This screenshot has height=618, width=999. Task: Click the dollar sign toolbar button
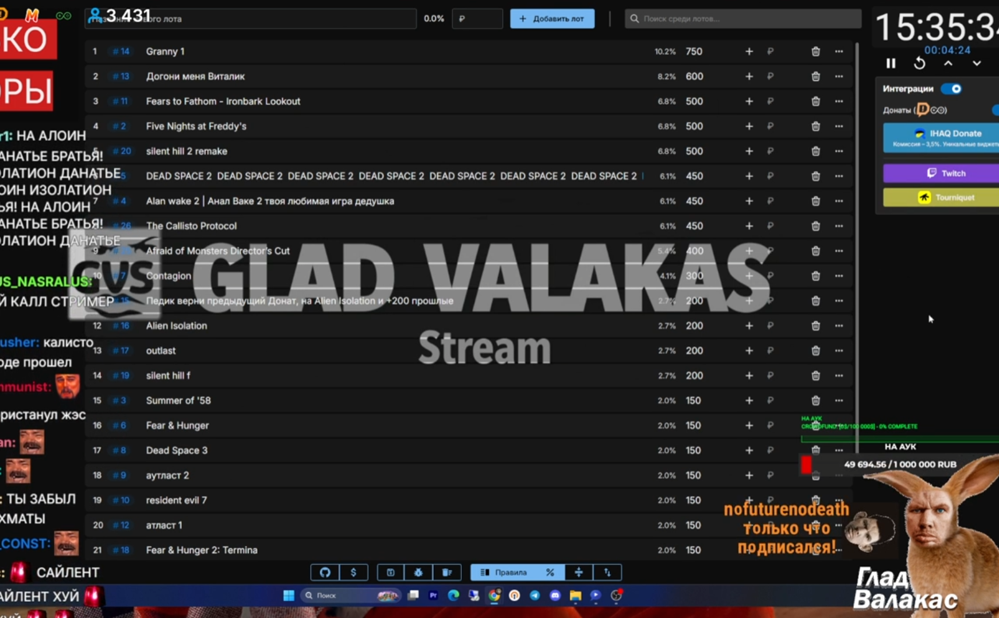(353, 572)
